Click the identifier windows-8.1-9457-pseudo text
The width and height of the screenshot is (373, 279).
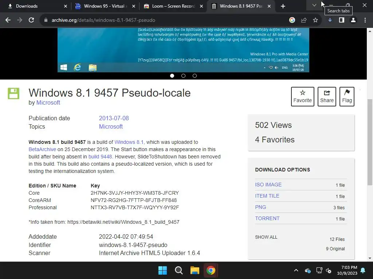[133, 245]
